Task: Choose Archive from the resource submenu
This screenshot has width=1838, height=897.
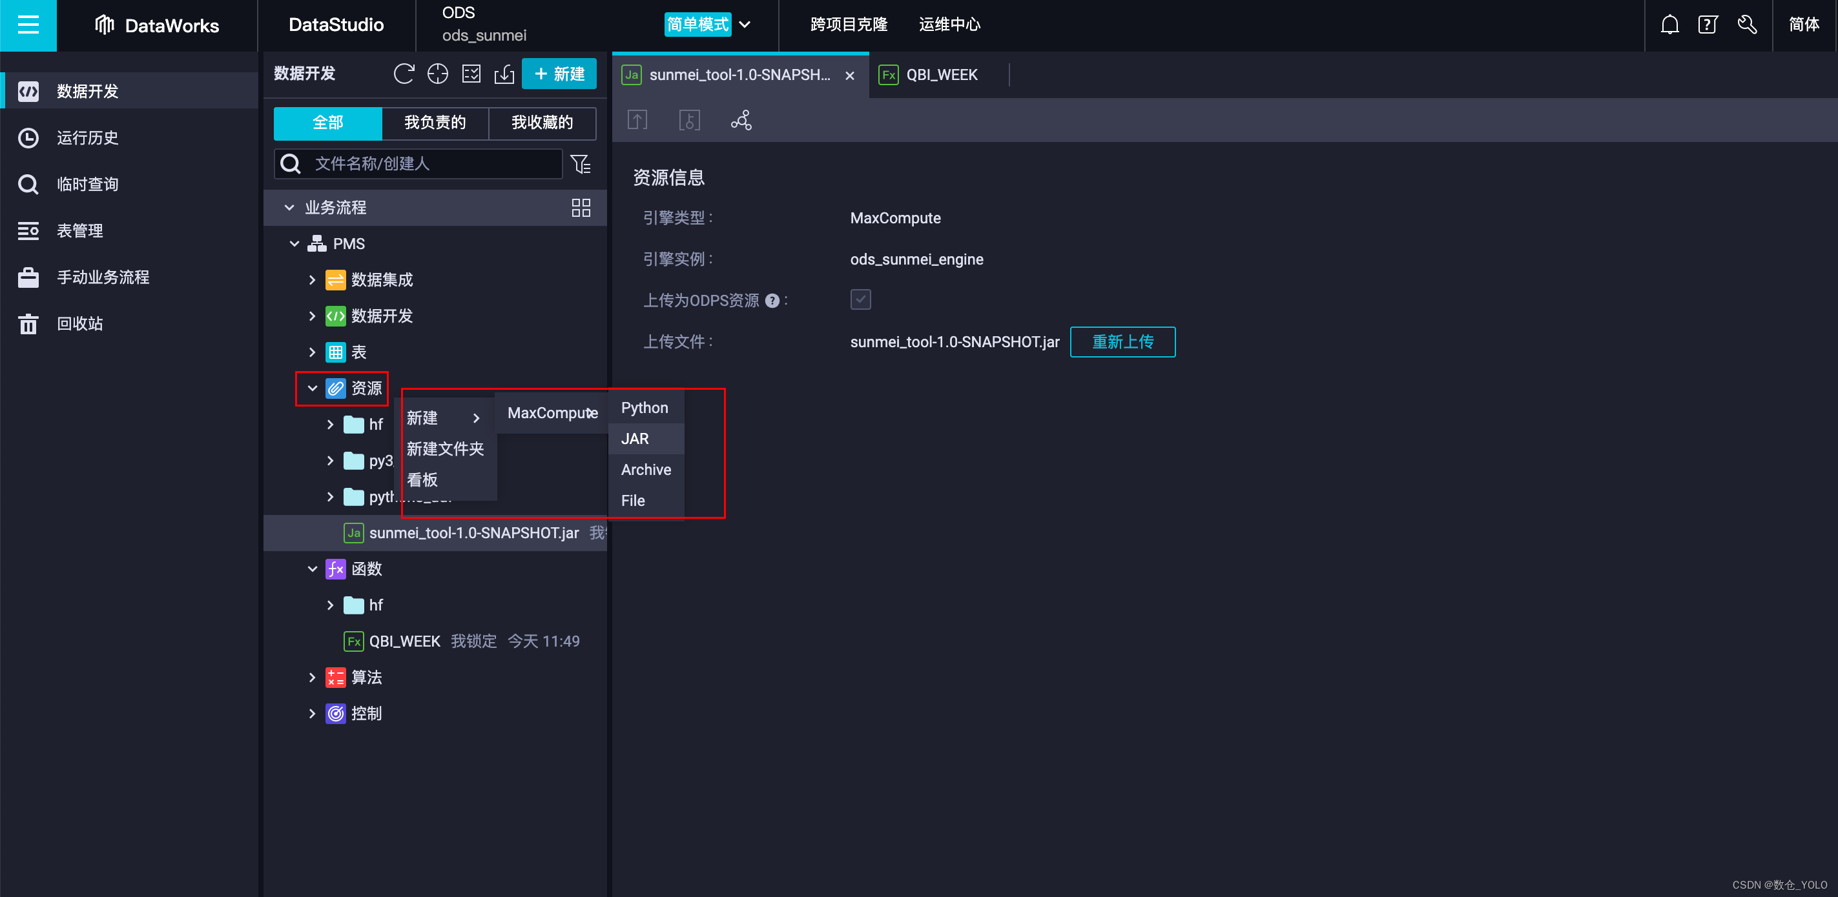Action: coord(646,470)
